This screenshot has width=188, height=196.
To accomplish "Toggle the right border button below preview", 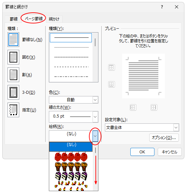I will coord(154,107).
